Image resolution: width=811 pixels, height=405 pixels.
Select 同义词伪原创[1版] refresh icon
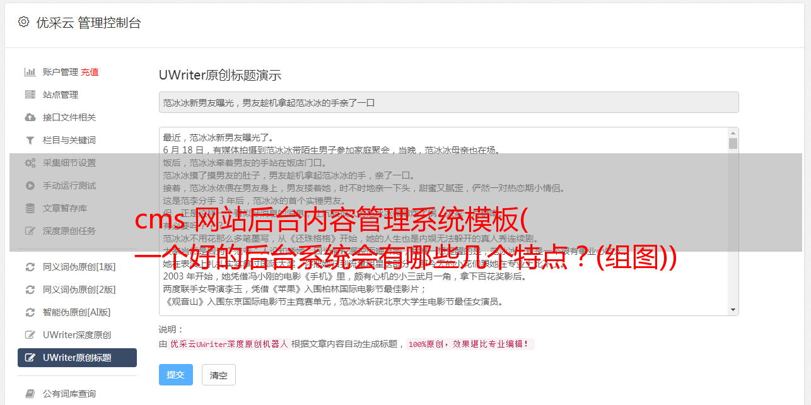coord(30,267)
